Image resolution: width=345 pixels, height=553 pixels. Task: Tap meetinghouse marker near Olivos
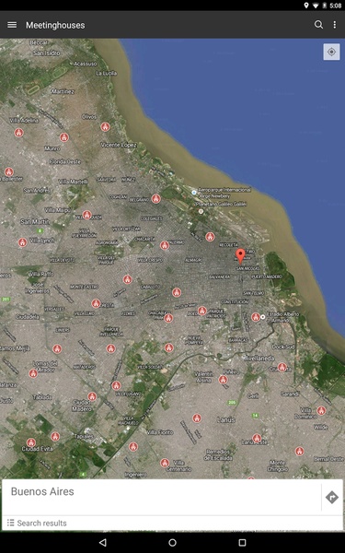(x=105, y=126)
